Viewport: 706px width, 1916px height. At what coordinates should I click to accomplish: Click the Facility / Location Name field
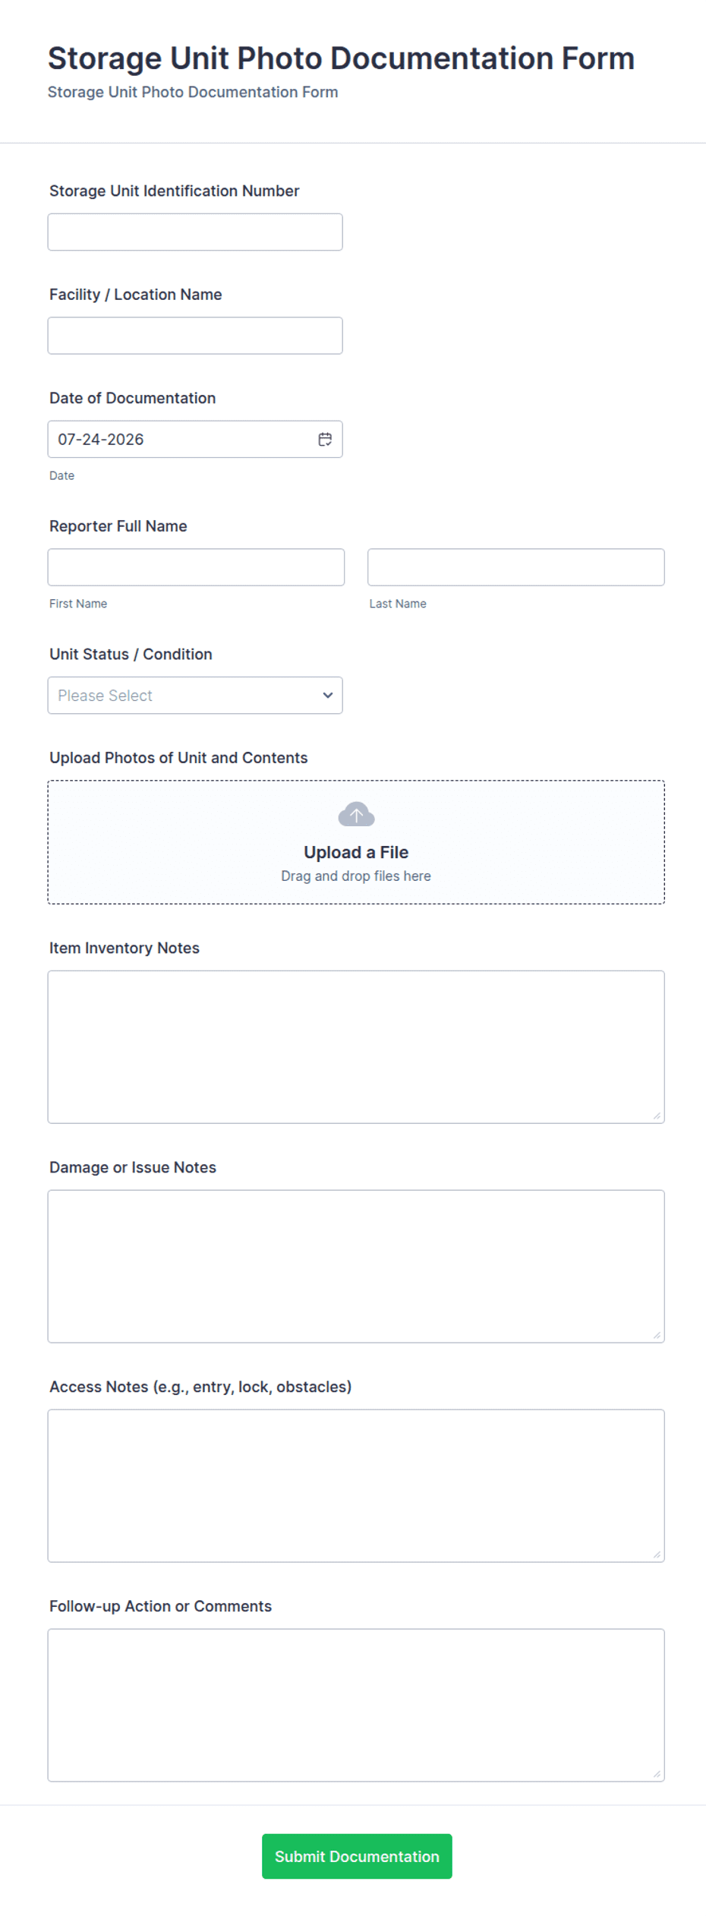pos(195,335)
